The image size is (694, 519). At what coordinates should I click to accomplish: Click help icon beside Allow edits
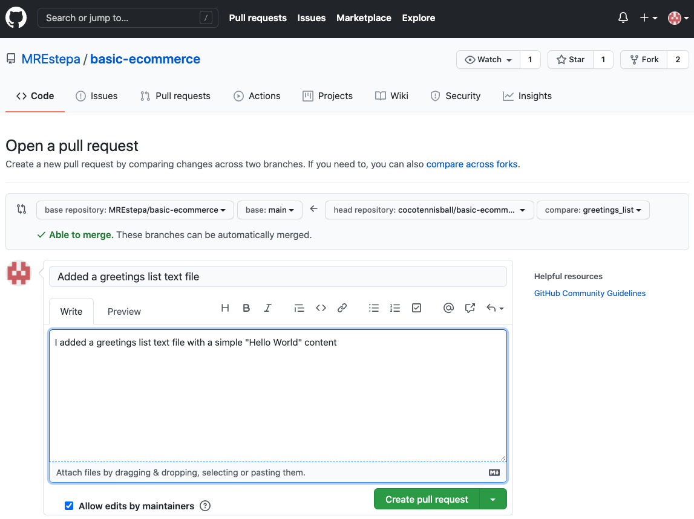[205, 506]
